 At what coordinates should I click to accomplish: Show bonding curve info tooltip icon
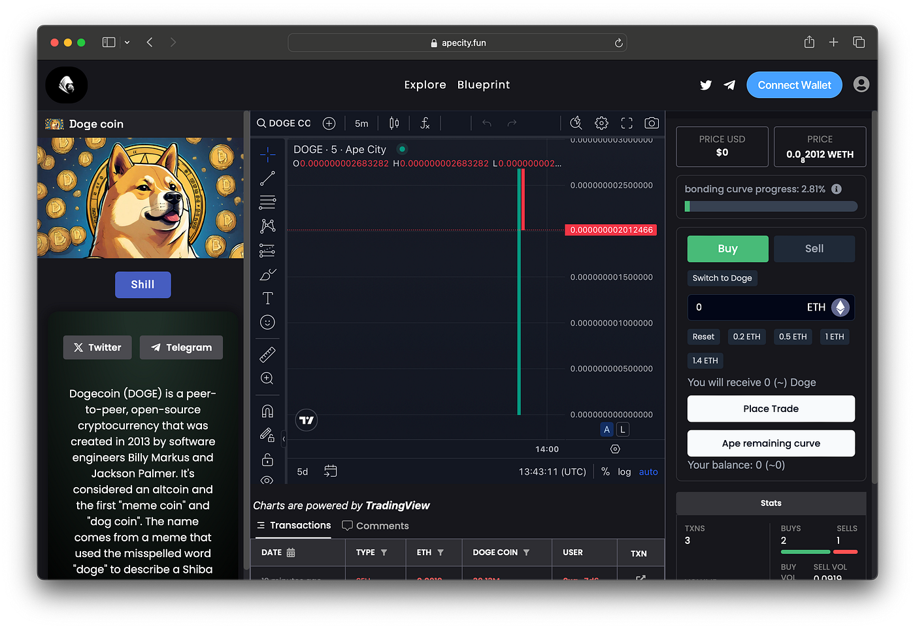click(837, 189)
